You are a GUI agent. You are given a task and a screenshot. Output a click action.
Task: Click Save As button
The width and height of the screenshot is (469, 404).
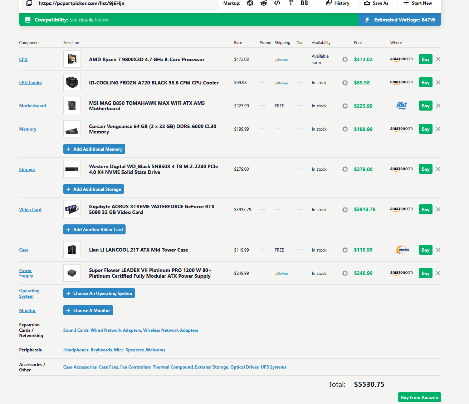pyautogui.click(x=376, y=3)
